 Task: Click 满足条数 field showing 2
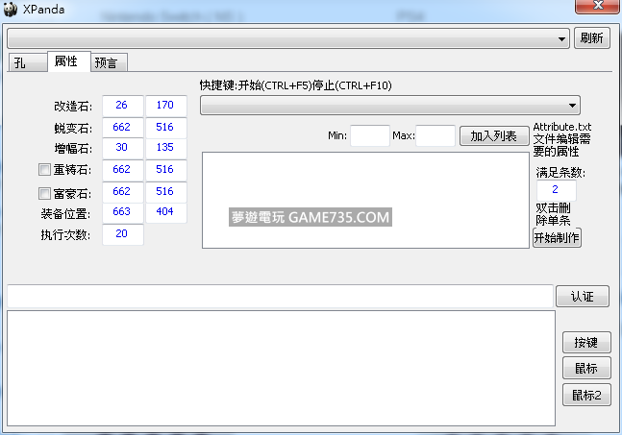pos(557,190)
